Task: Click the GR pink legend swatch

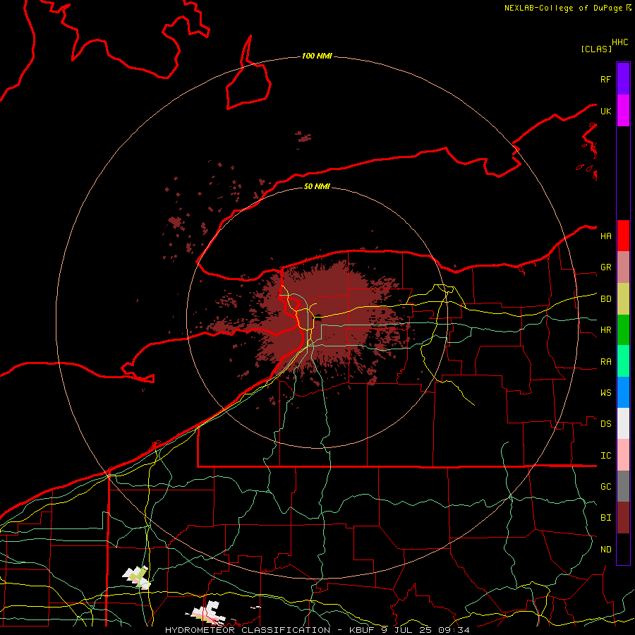Action: click(623, 267)
